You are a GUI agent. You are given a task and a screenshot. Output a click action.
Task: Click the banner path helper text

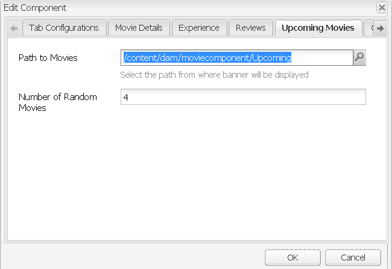tap(214, 75)
